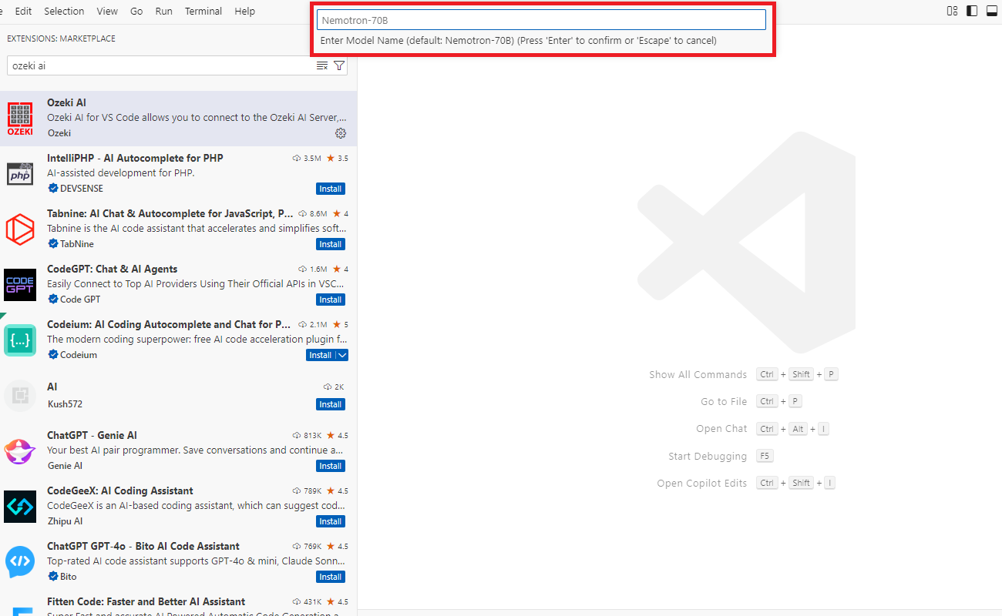Select the AI by Kush572 extension icon
The image size is (1002, 616).
click(x=20, y=396)
